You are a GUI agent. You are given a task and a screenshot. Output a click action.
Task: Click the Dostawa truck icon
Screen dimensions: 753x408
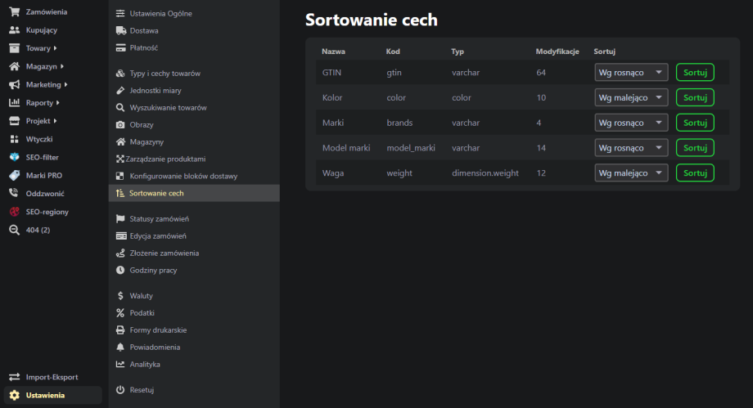[120, 30]
